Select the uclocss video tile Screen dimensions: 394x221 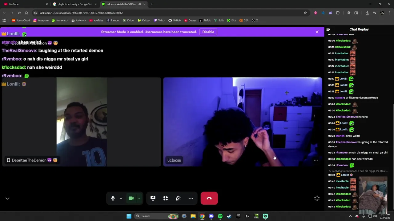click(243, 122)
